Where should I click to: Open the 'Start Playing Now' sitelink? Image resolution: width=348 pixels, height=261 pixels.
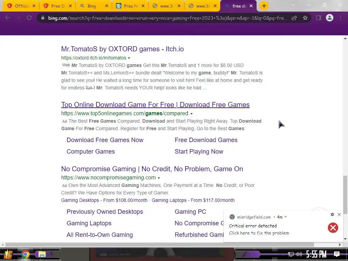click(x=199, y=151)
